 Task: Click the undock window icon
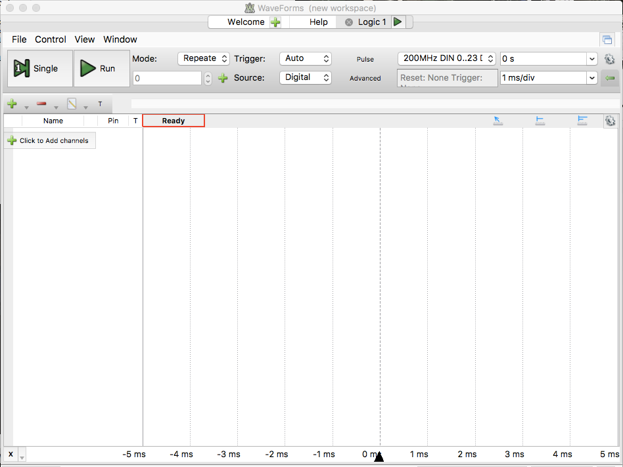(x=607, y=39)
